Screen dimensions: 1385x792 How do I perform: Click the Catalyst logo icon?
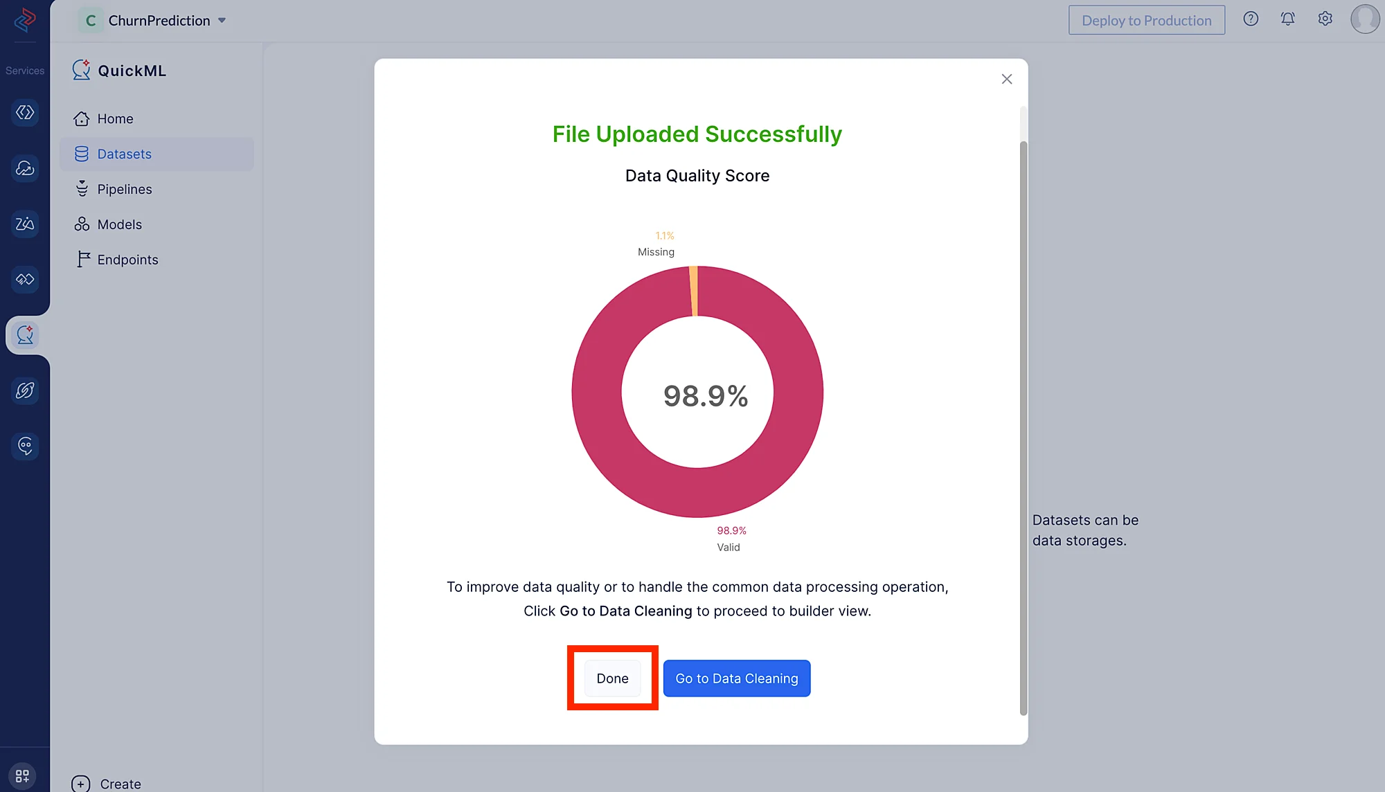click(25, 19)
